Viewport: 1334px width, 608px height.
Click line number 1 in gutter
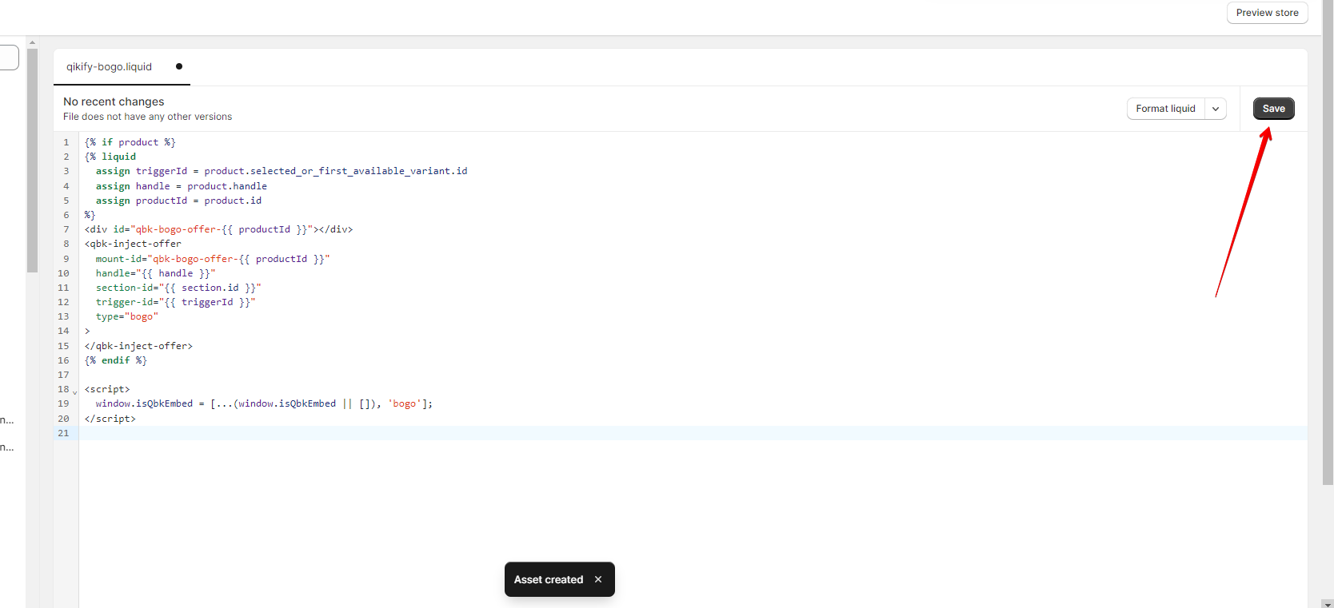tap(66, 142)
